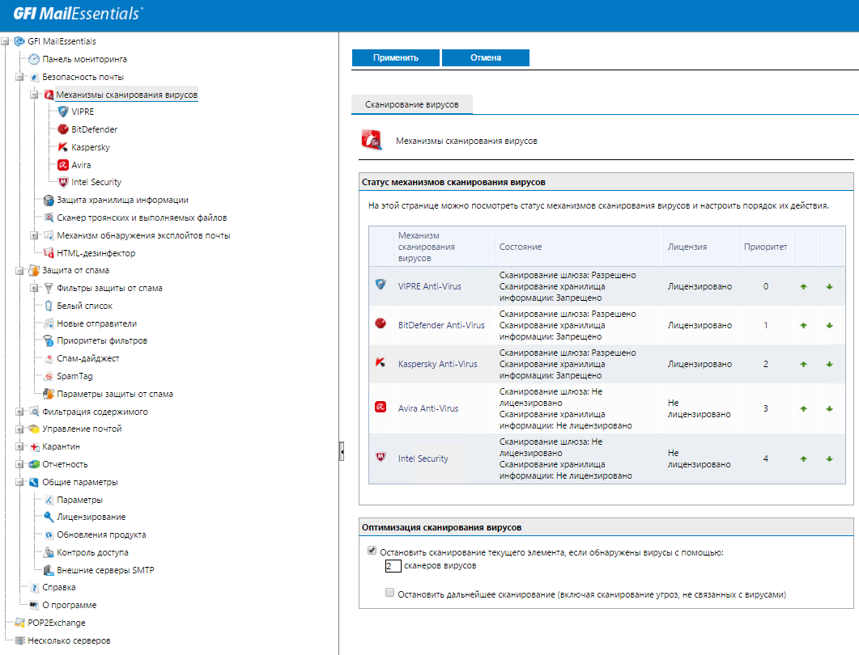Screen dimensions: 859x655
Task: Click the number of virus scanners field
Action: (393, 566)
